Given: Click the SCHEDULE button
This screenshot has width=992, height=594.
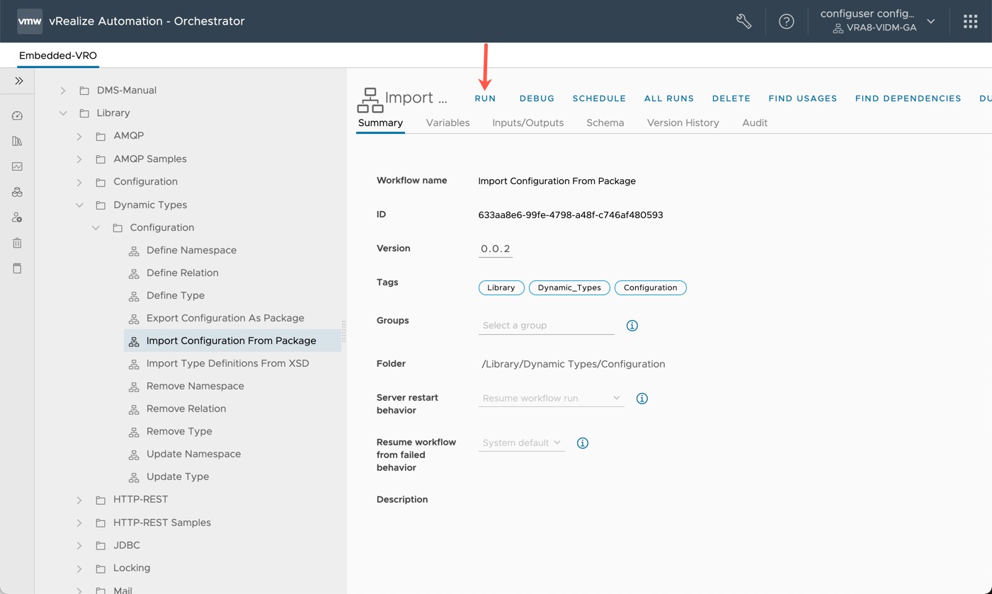Looking at the screenshot, I should click(599, 98).
